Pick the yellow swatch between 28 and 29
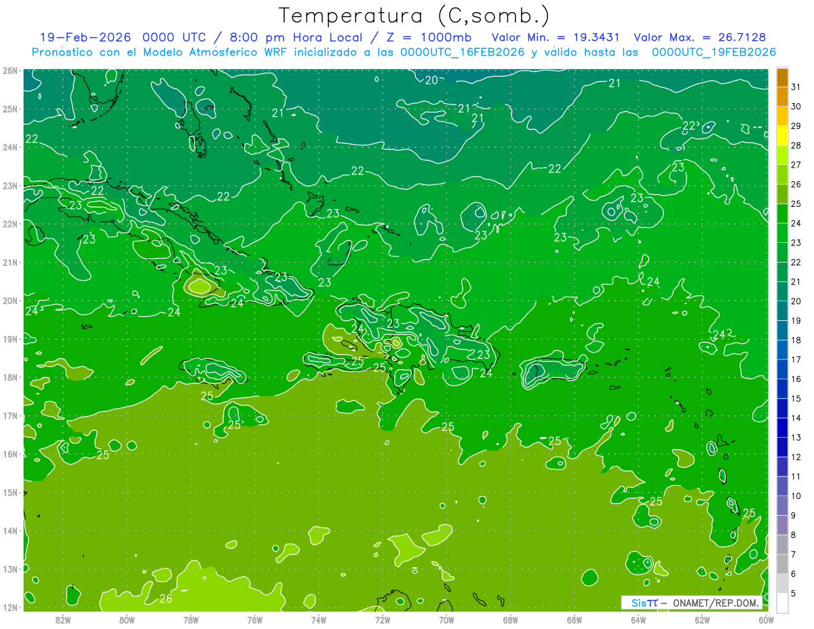Screen dimensions: 814x629 coord(782,136)
